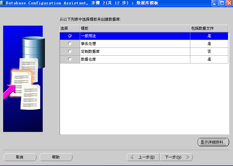Click the 数据仓库 template name cell
Viewport: 233px width, 166px height.
click(135, 59)
